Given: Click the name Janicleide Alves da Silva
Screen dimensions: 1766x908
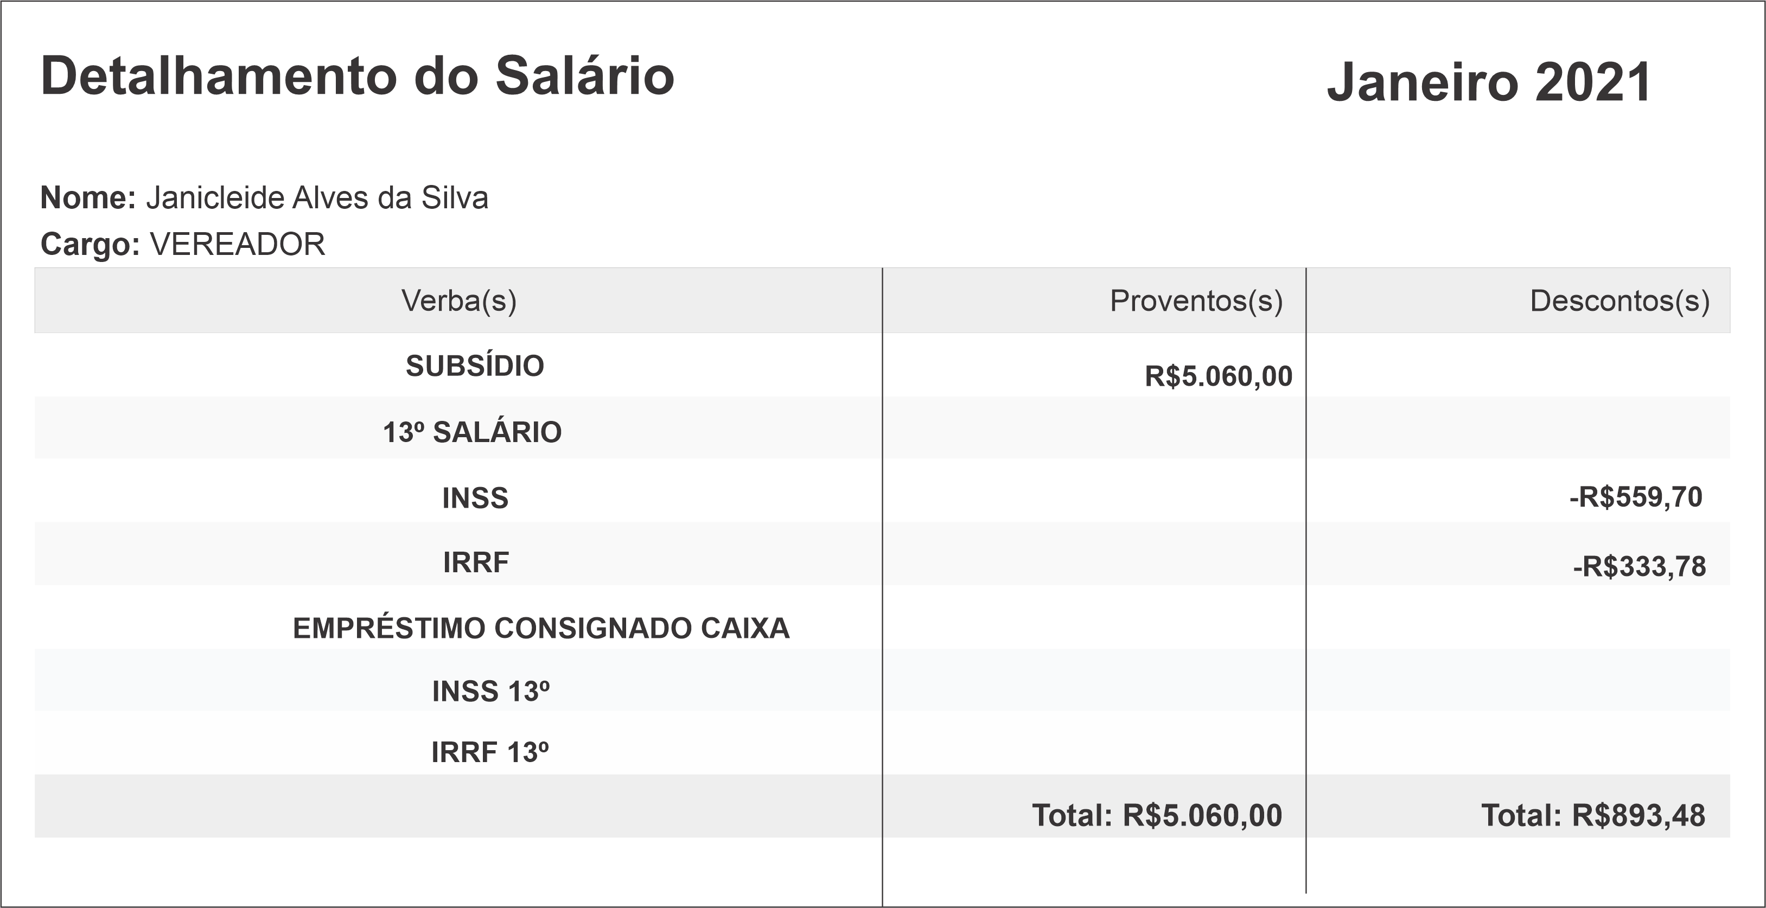Looking at the screenshot, I should pyautogui.click(x=317, y=198).
